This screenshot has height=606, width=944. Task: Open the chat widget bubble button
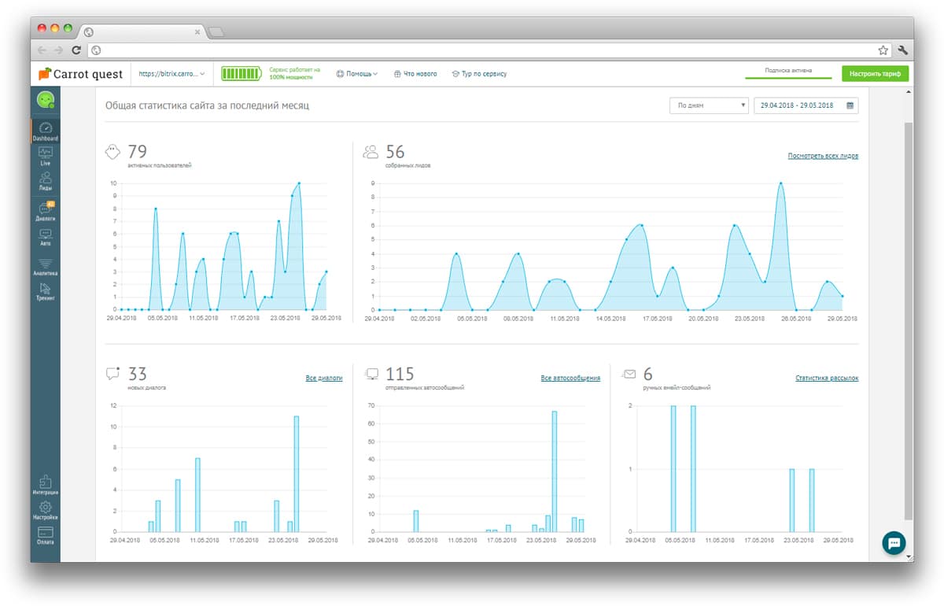pos(894,542)
